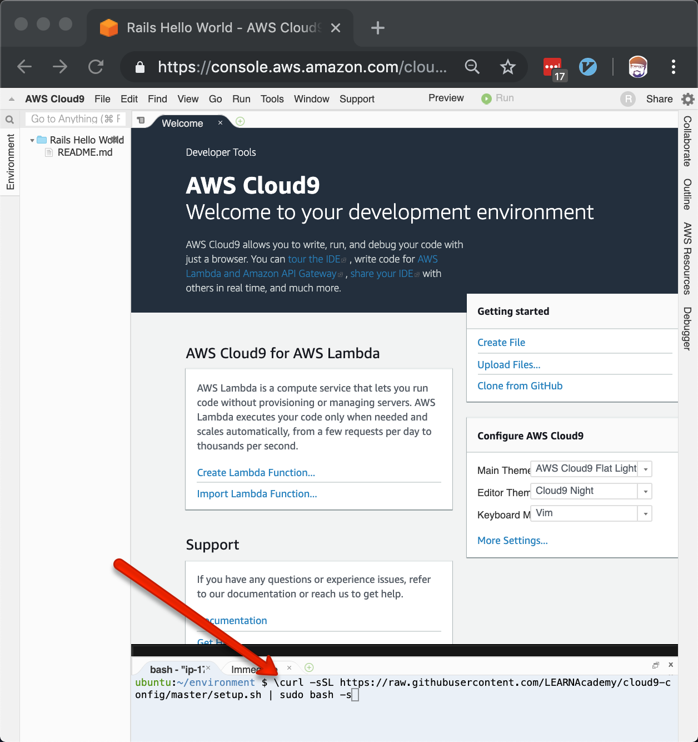Viewport: 698px width, 742px height.
Task: Open the Editor Theme dropdown
Action: (591, 491)
